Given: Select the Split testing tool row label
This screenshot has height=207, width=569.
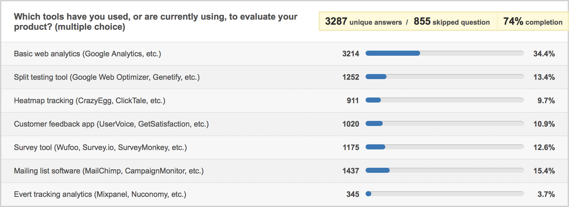Looking at the screenshot, I should [107, 77].
